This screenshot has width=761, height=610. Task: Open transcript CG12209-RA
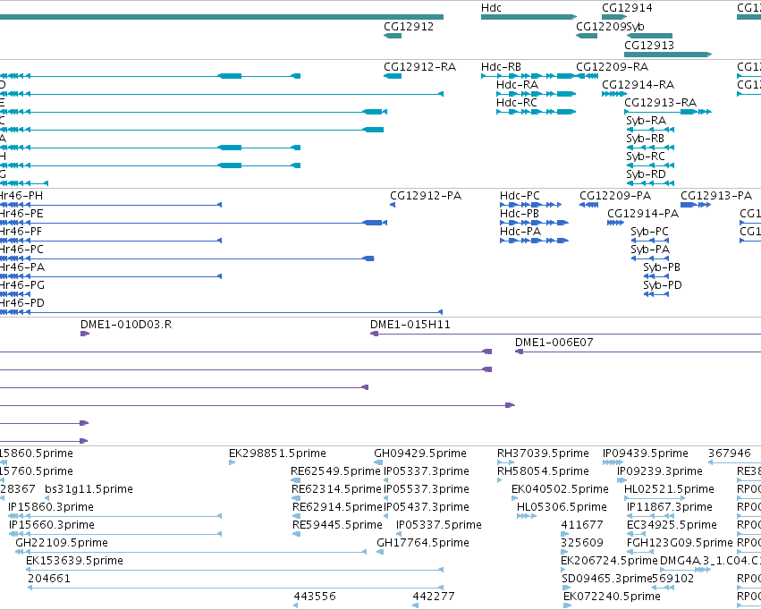click(x=612, y=67)
